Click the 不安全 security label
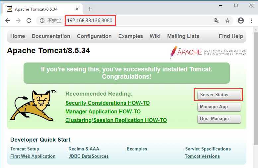This screenshot has height=168, width=258. point(54,21)
